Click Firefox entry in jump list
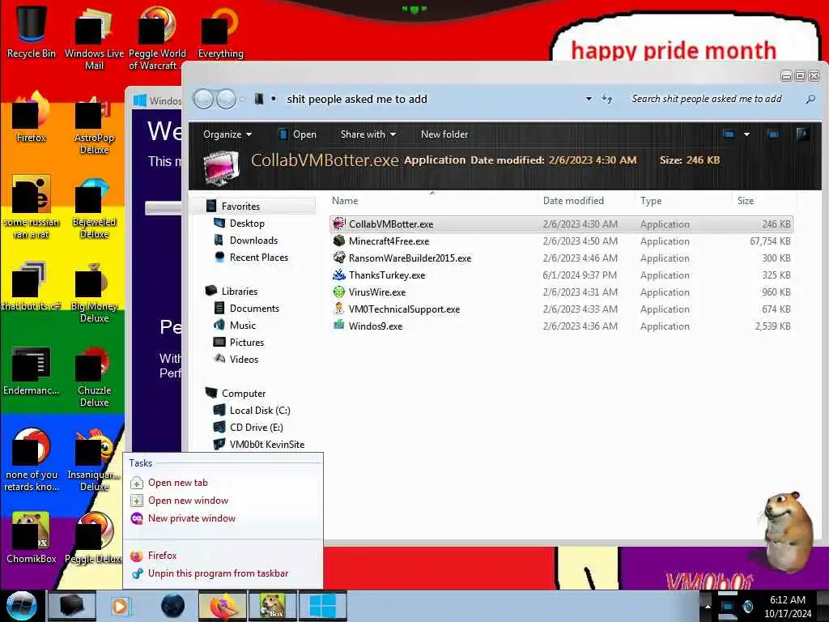 coord(223,556)
